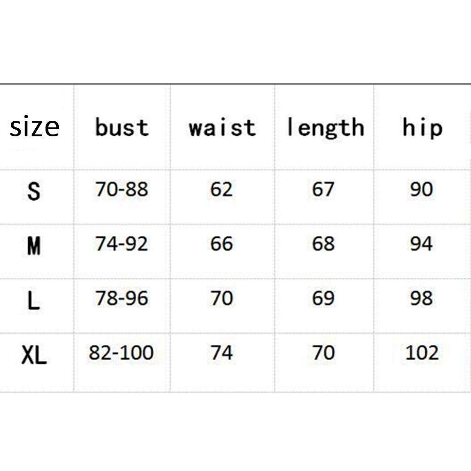This screenshot has height=471, width=471.
Task: Click the XL size row label
Action: click(34, 355)
